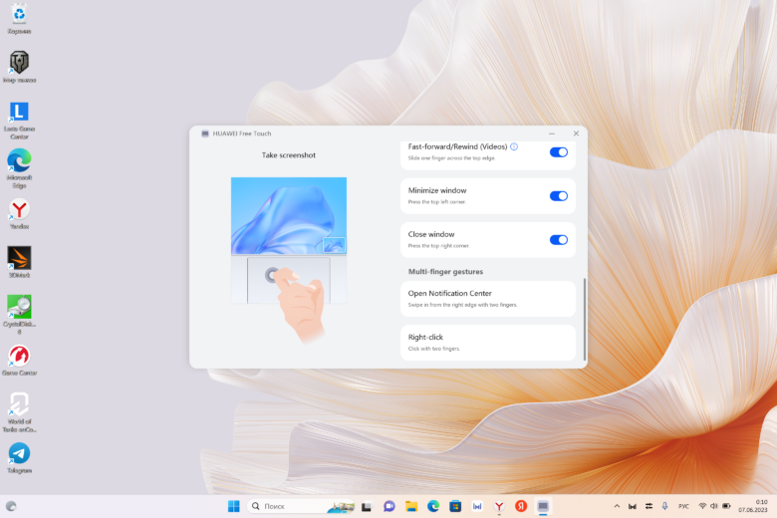Open the Windows Start menu
The image size is (777, 518).
tap(233, 506)
